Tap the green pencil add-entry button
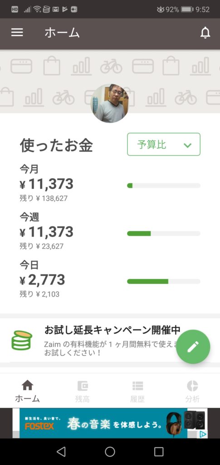This screenshot has height=465, width=220. 193,346
